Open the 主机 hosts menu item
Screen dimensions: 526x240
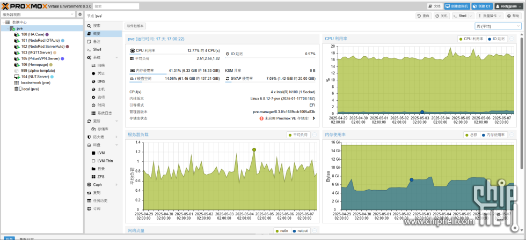(103, 89)
